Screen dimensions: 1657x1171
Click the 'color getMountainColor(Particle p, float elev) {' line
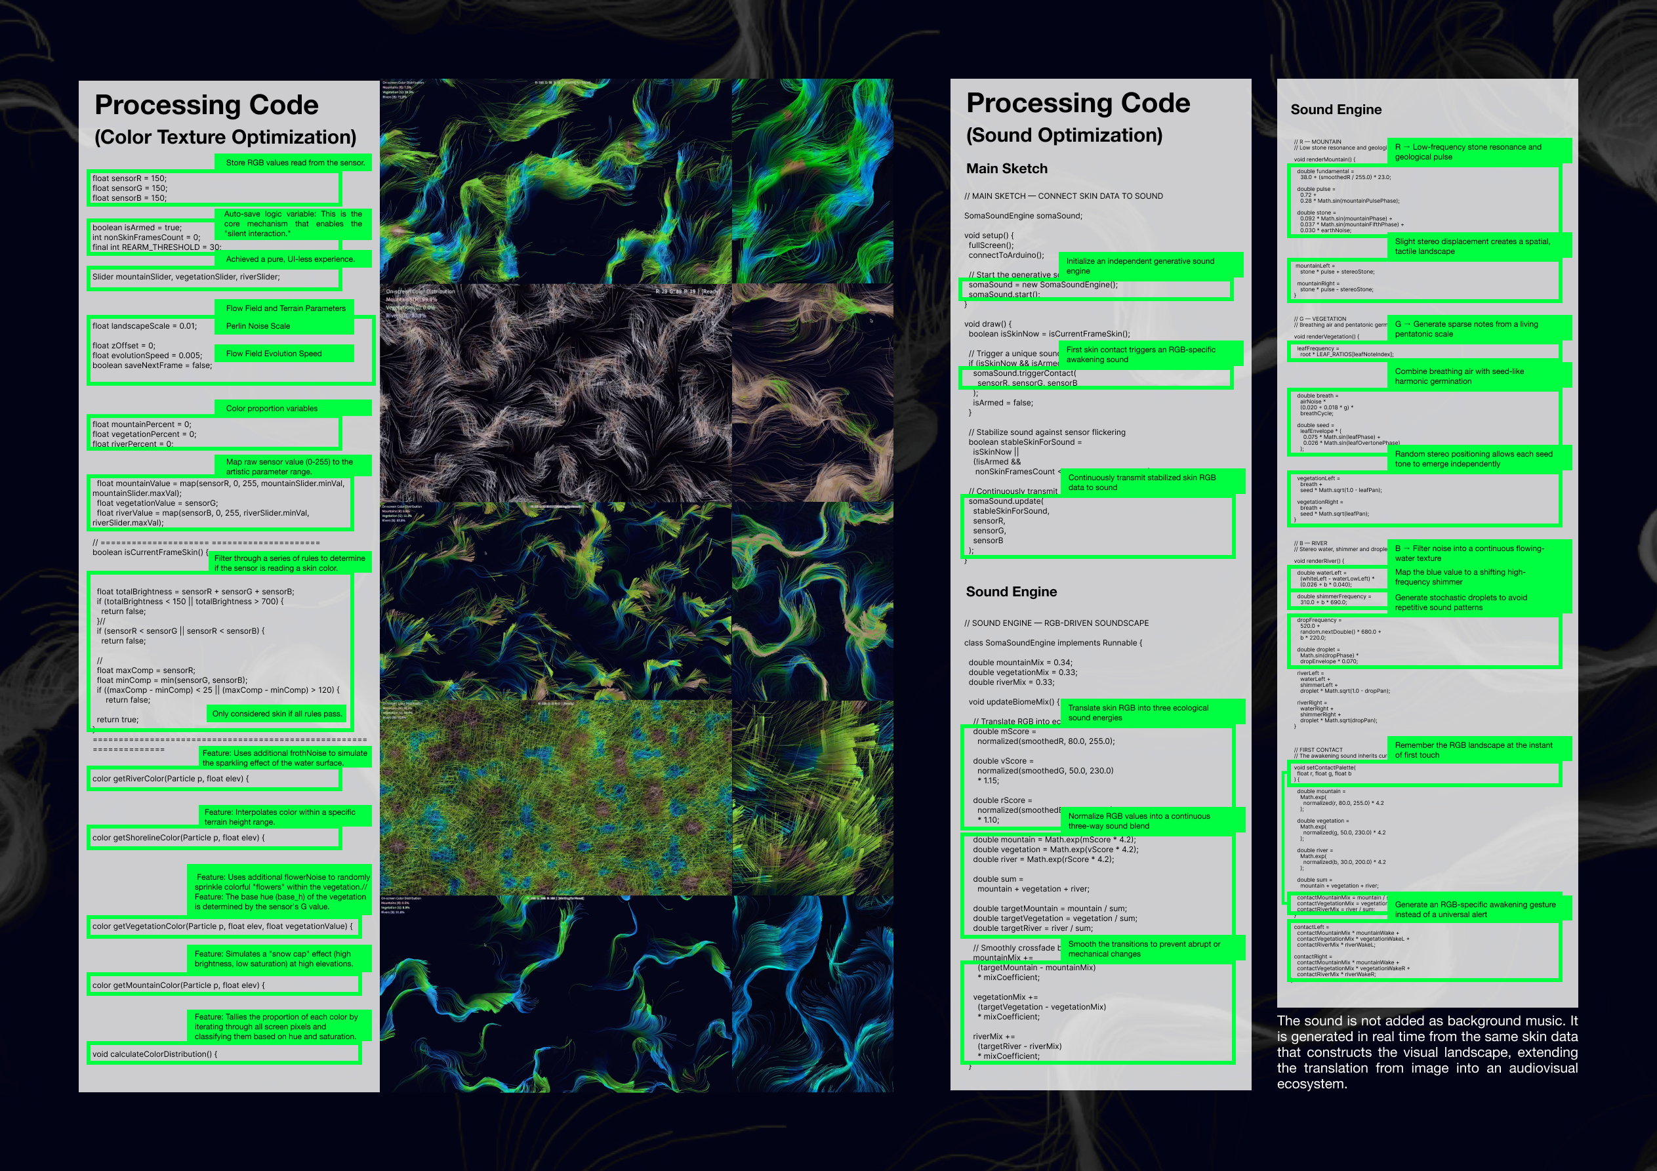click(x=178, y=985)
